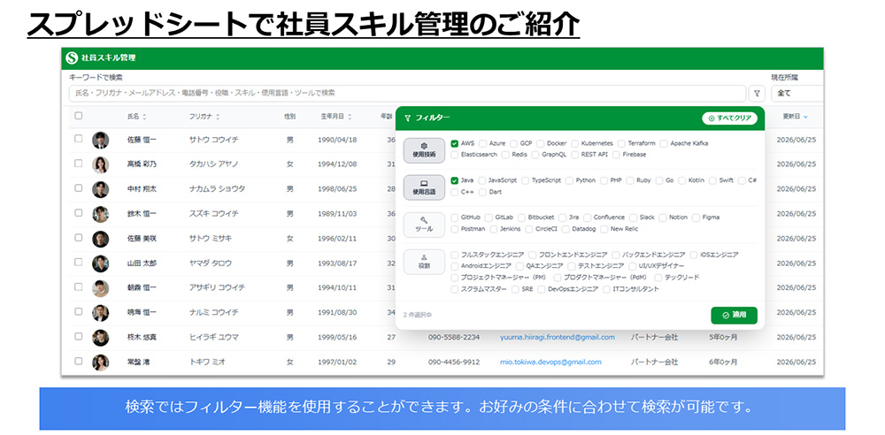The image size is (885, 435).
Task: Click avatar of 山田 太郎
Action: tap(101, 263)
